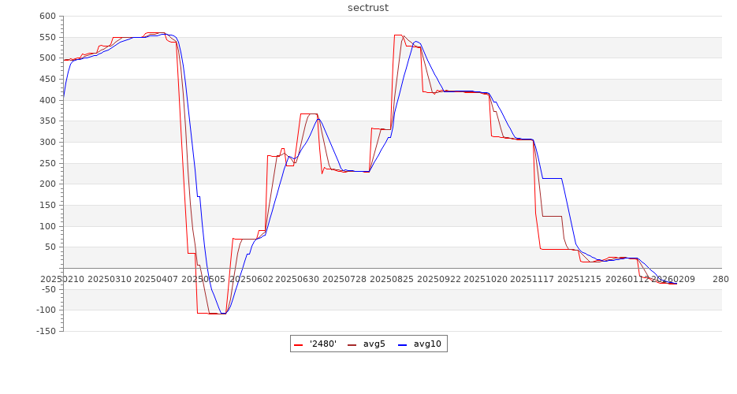Select the '2480' legend label
Image resolution: width=737 pixels, height=394 pixels.
click(323, 344)
